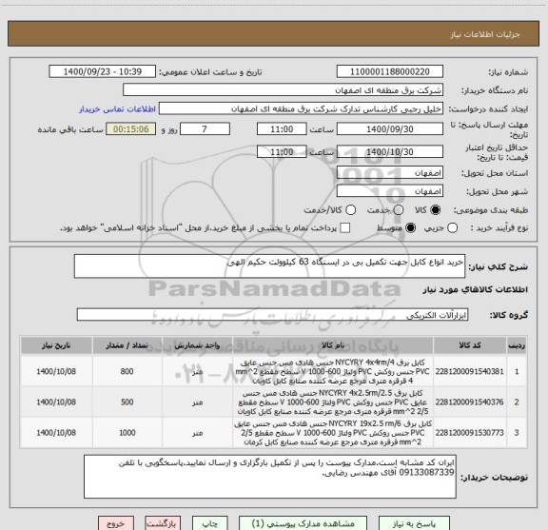Click NYCYRY 19x2.5 rm/6 cable description
This screenshot has height=530, width=548.
point(333,433)
